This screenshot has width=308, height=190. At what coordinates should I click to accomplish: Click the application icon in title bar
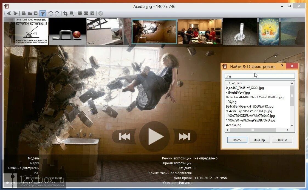point(7,6)
